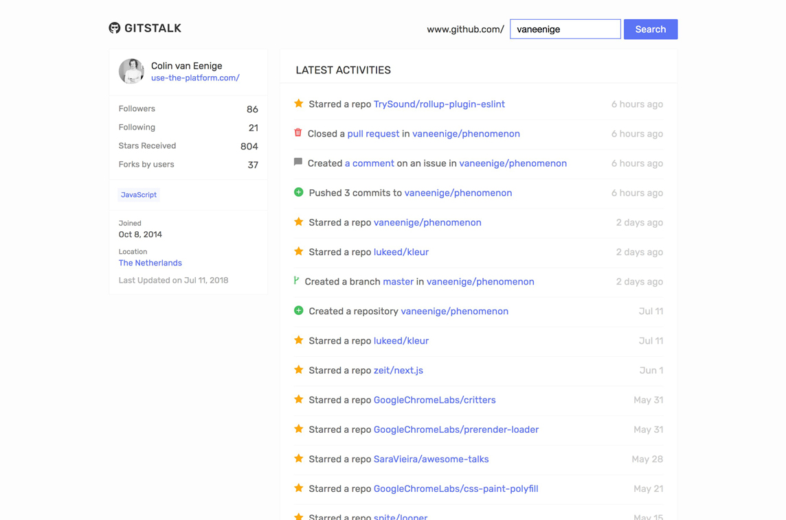Click the Following count 21
The height and width of the screenshot is (520, 786).
pos(253,128)
